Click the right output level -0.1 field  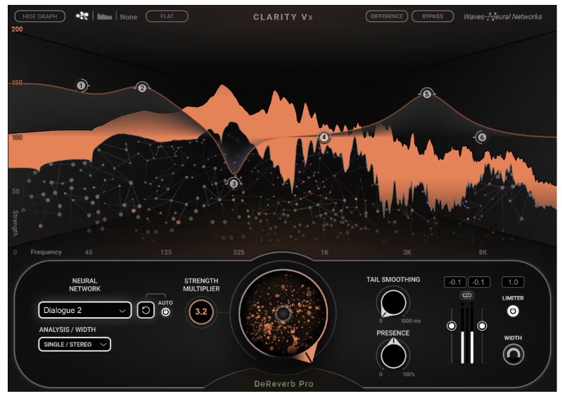tap(478, 282)
